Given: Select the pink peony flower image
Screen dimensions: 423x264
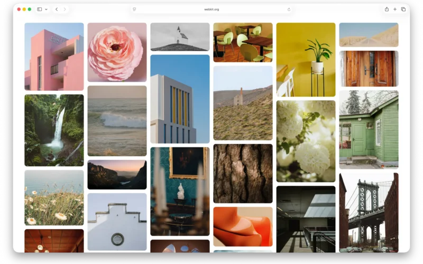Looking at the screenshot, I should pyautogui.click(x=117, y=52).
